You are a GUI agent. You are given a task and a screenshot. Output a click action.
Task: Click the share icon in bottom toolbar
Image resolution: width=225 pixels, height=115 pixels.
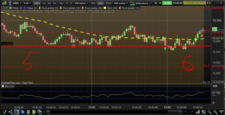(11, 112)
